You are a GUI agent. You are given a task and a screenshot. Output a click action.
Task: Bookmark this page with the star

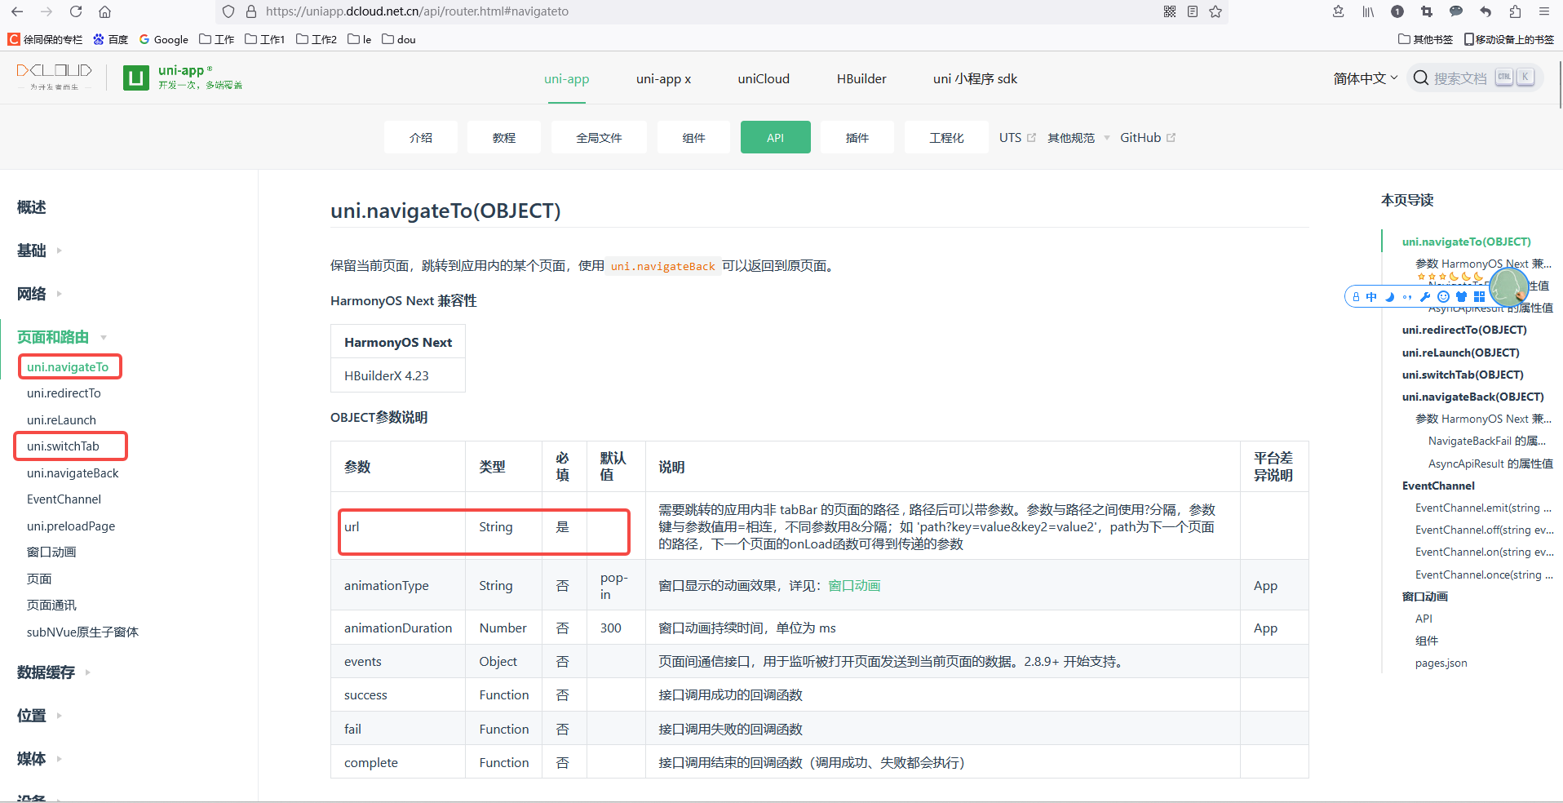point(1215,11)
